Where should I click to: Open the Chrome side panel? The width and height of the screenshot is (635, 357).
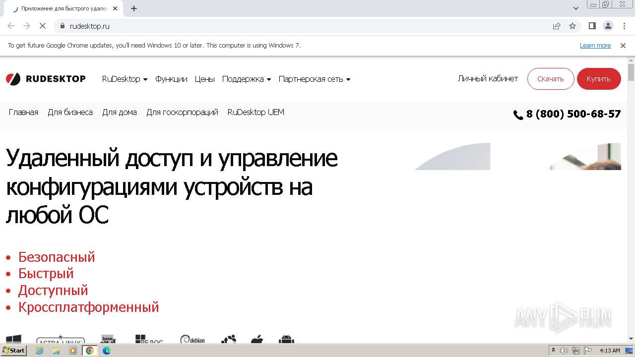592,26
